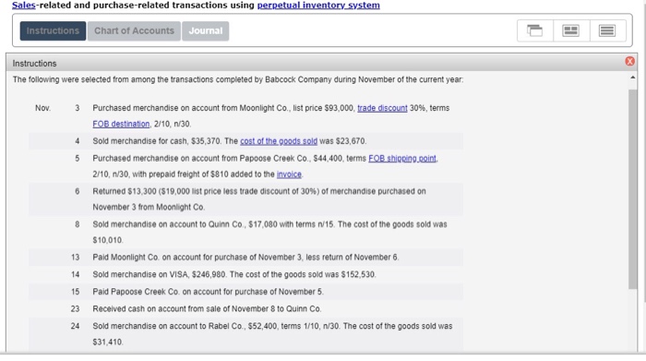Select the Nov. 14 VISA sale transaction
This screenshot has width=646, height=361.
coord(234,274)
